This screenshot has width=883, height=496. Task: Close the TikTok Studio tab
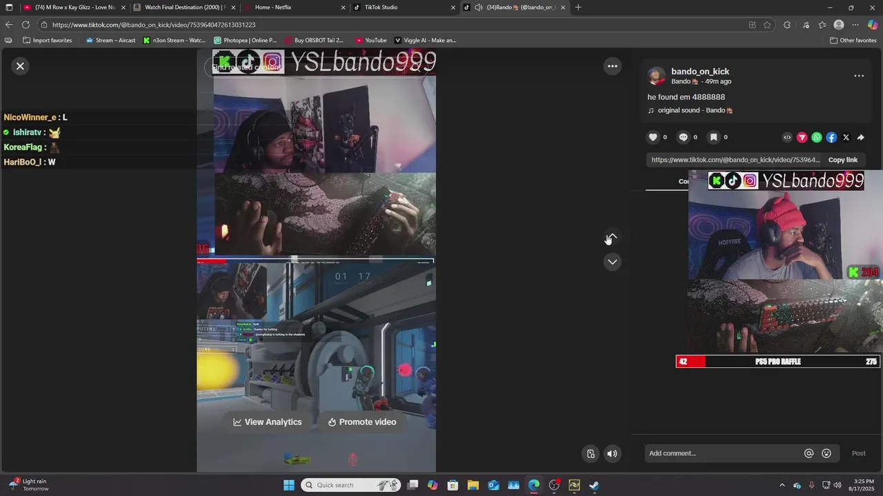pyautogui.click(x=453, y=8)
